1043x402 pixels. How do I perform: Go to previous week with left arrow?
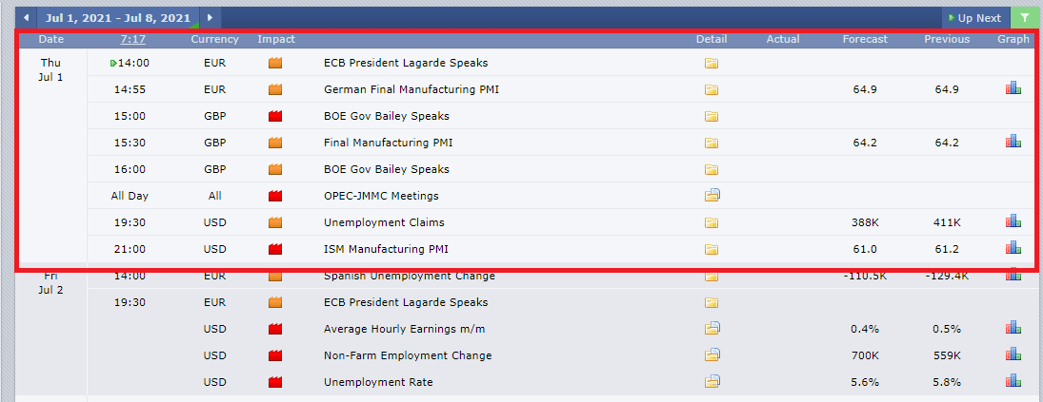[x=26, y=18]
